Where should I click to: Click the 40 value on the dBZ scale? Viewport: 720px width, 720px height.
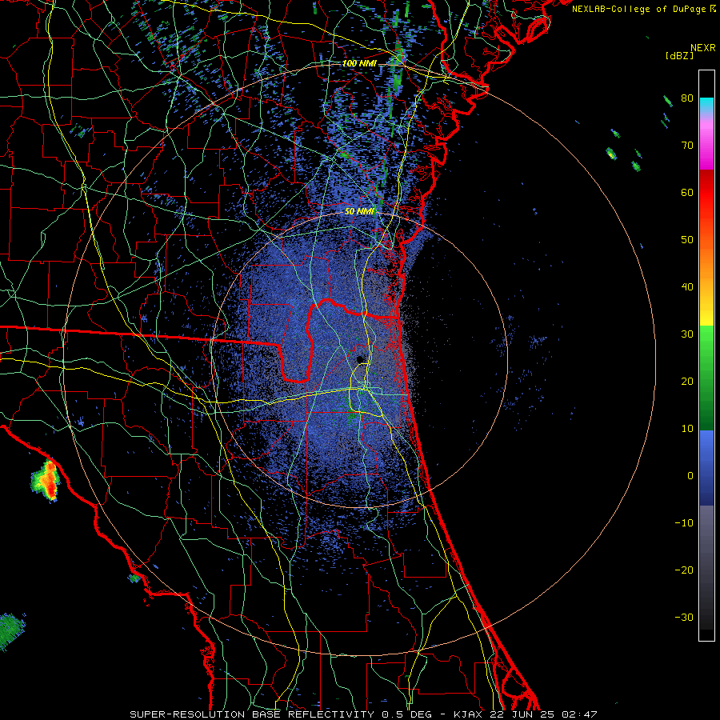[x=687, y=287]
